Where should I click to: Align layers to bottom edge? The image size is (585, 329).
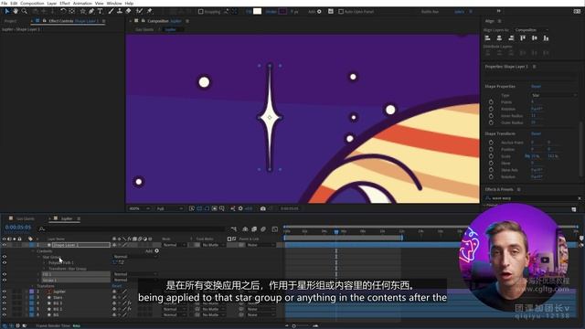[x=547, y=38]
